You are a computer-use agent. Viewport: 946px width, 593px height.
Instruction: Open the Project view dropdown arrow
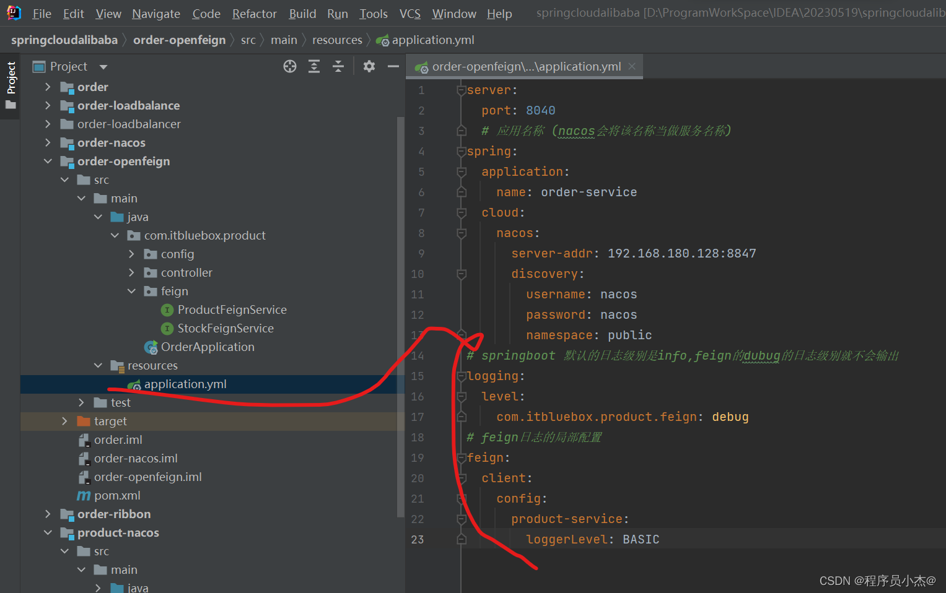(x=103, y=67)
